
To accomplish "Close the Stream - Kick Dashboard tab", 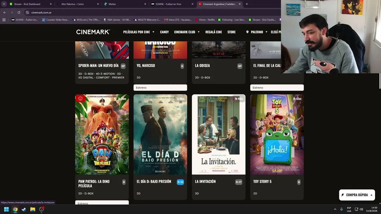I will [x=51, y=4].
